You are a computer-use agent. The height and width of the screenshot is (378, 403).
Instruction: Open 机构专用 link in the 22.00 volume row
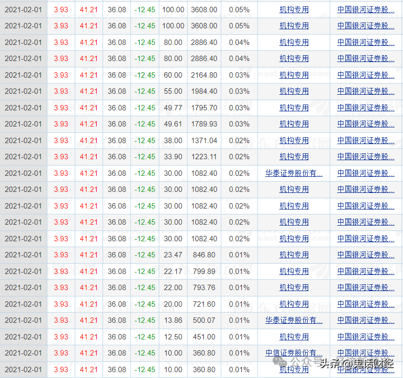click(294, 287)
